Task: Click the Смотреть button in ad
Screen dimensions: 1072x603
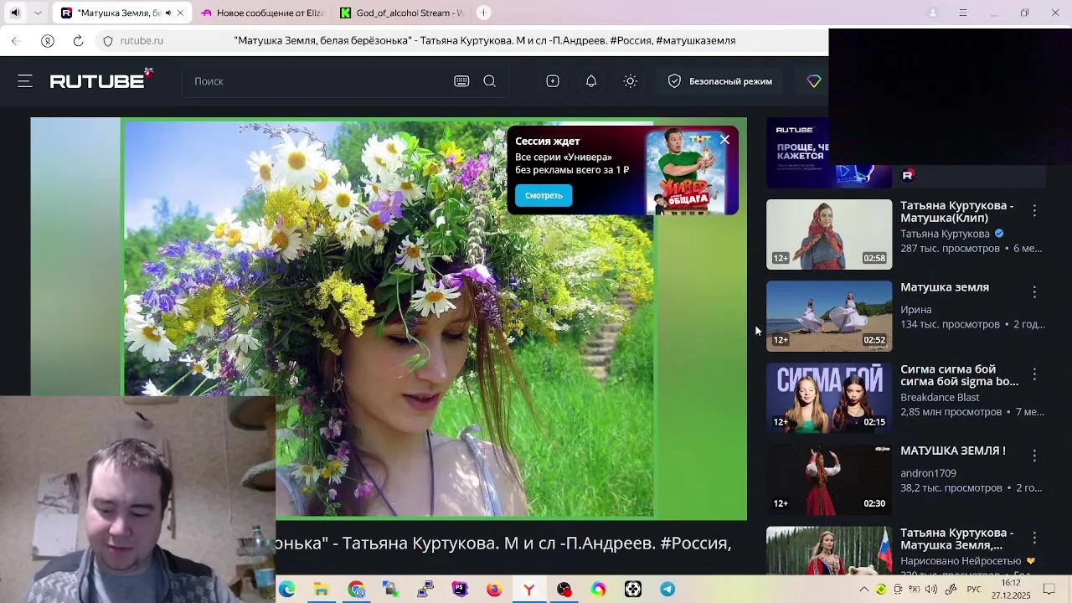Action: (544, 195)
